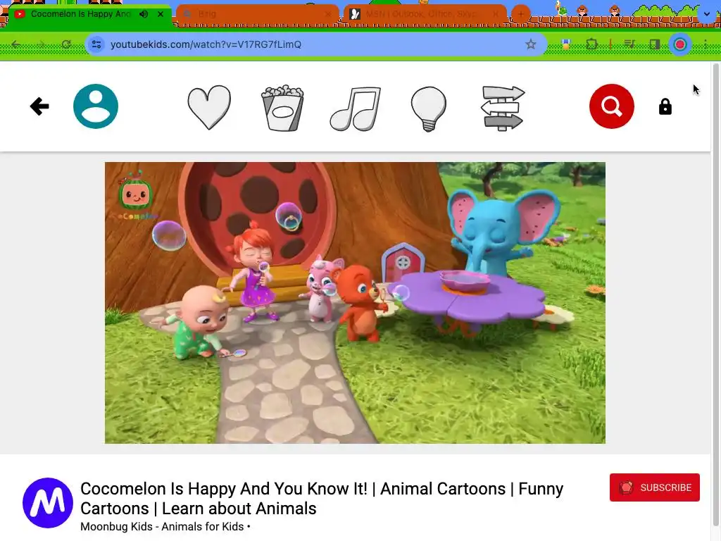Open the popcorn Shows category
Screen dimensions: 721x541
tap(282, 108)
